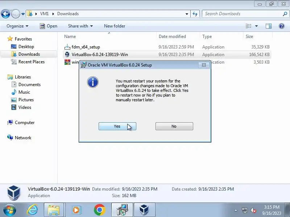Image resolution: width=290 pixels, height=217 pixels.
Task: Click the VirtualBox file icon in list
Action: point(67,55)
